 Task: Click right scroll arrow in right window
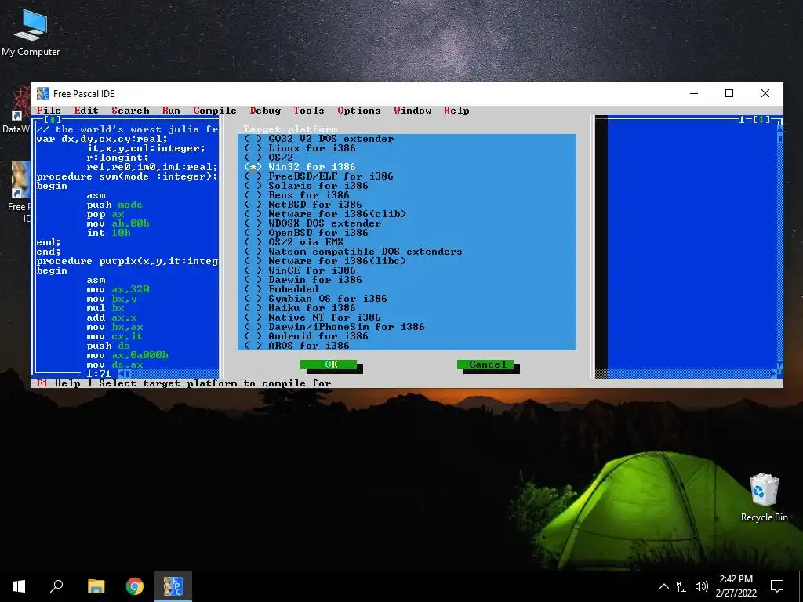[x=774, y=374]
